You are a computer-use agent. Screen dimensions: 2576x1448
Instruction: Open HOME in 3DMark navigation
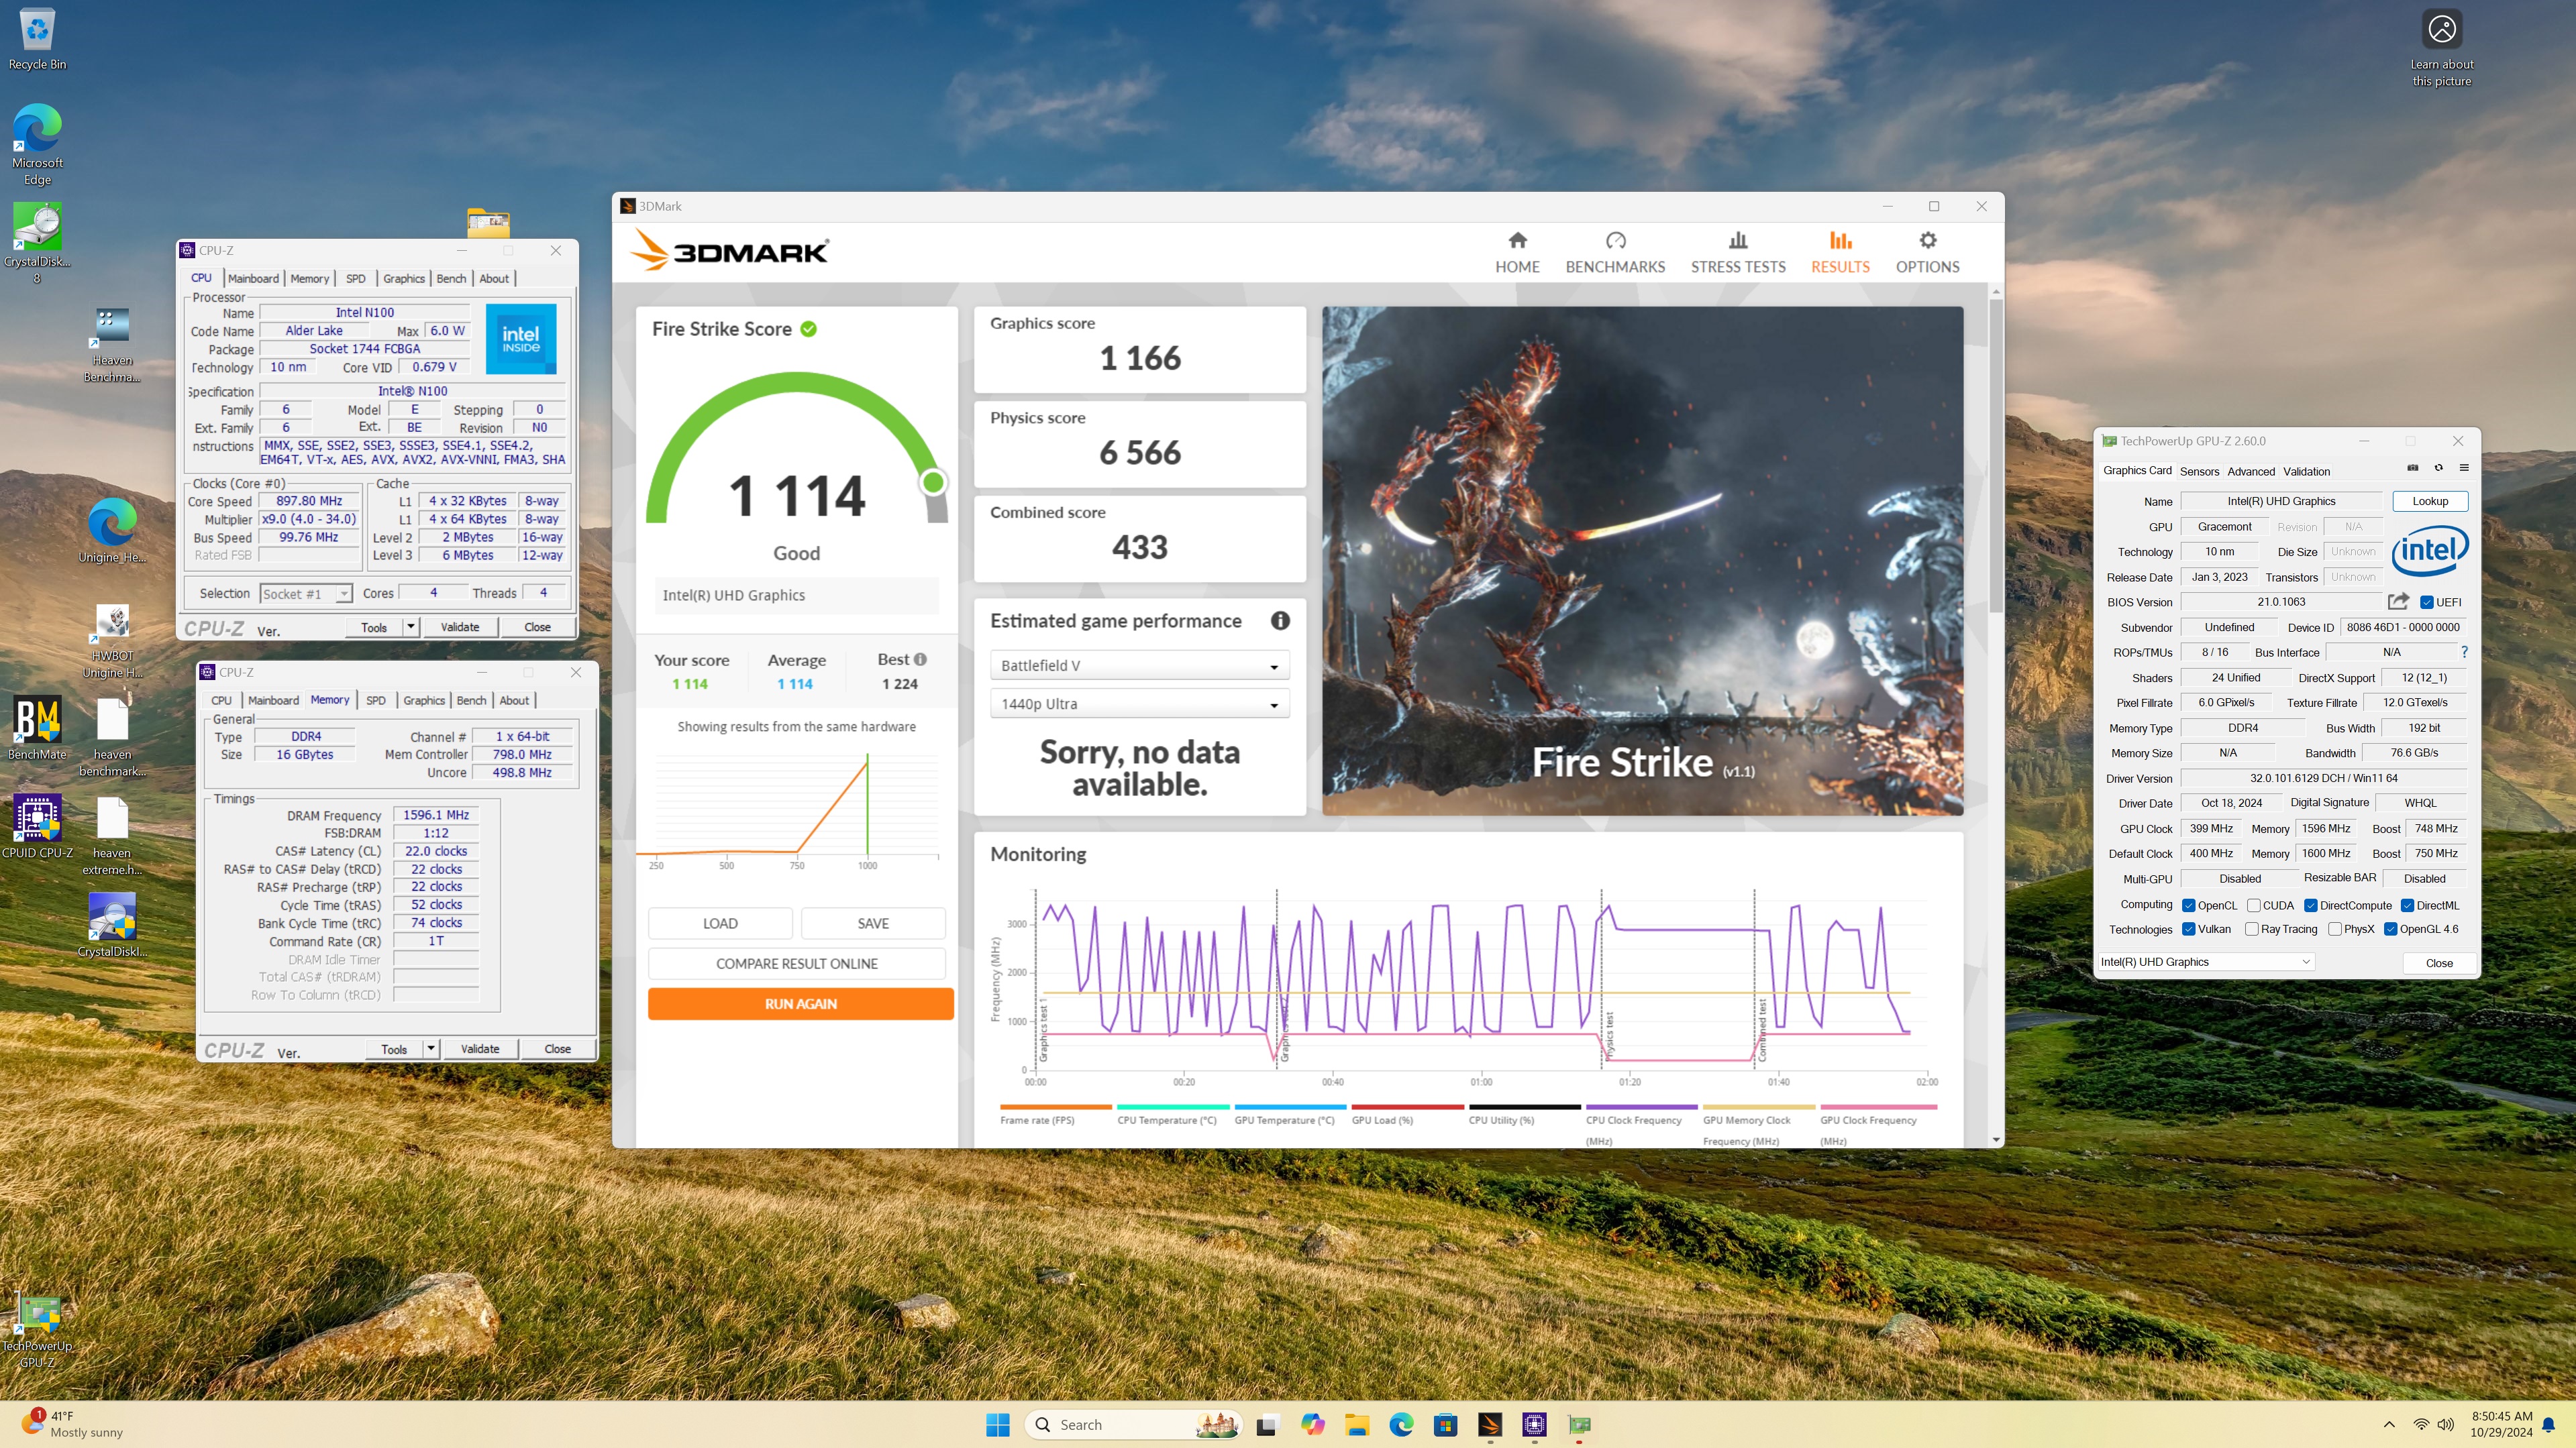[x=1517, y=252]
